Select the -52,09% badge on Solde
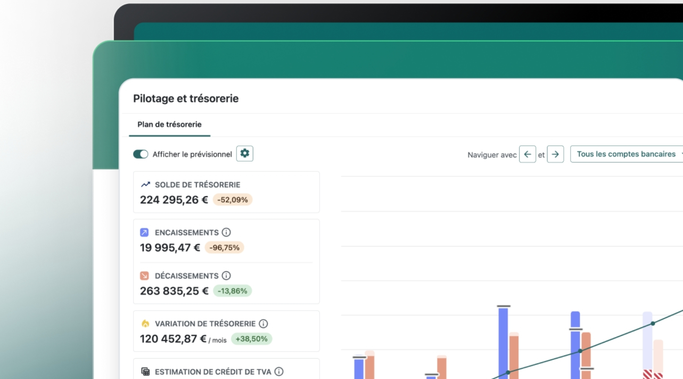The height and width of the screenshot is (379, 683). tap(233, 200)
